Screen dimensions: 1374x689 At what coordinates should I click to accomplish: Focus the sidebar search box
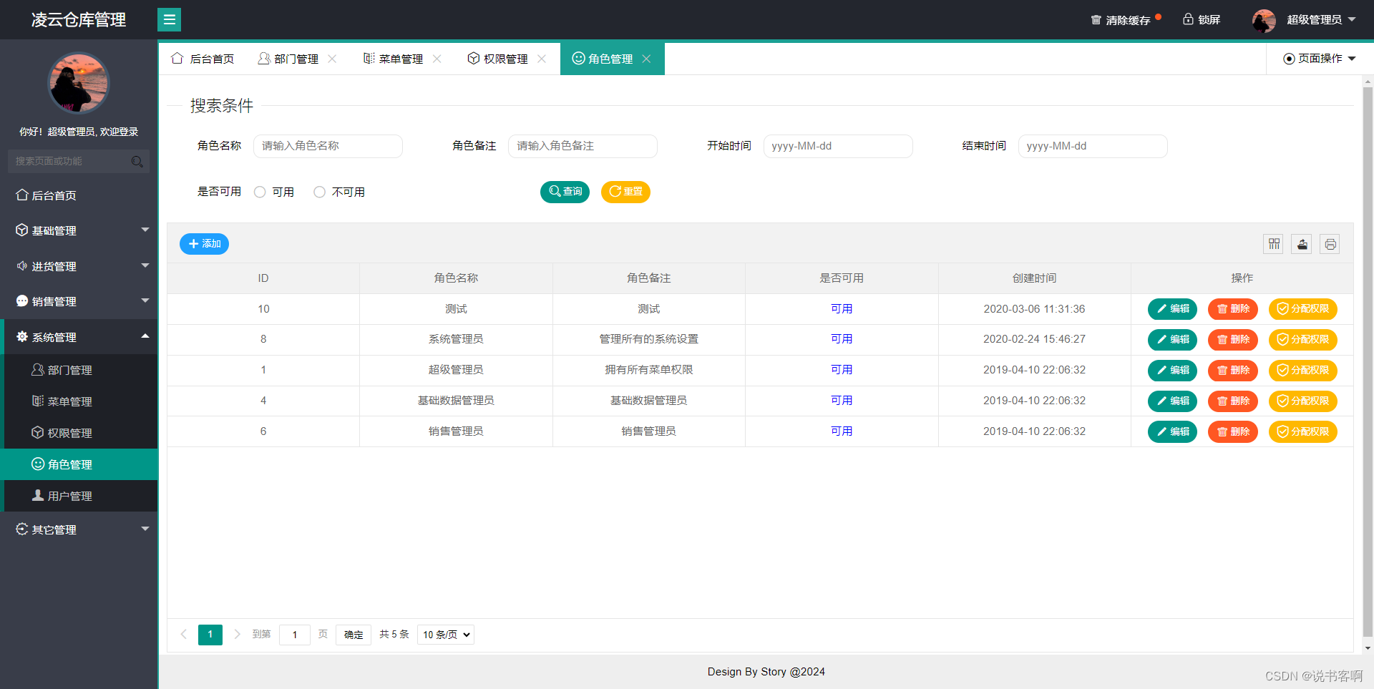pyautogui.click(x=79, y=162)
